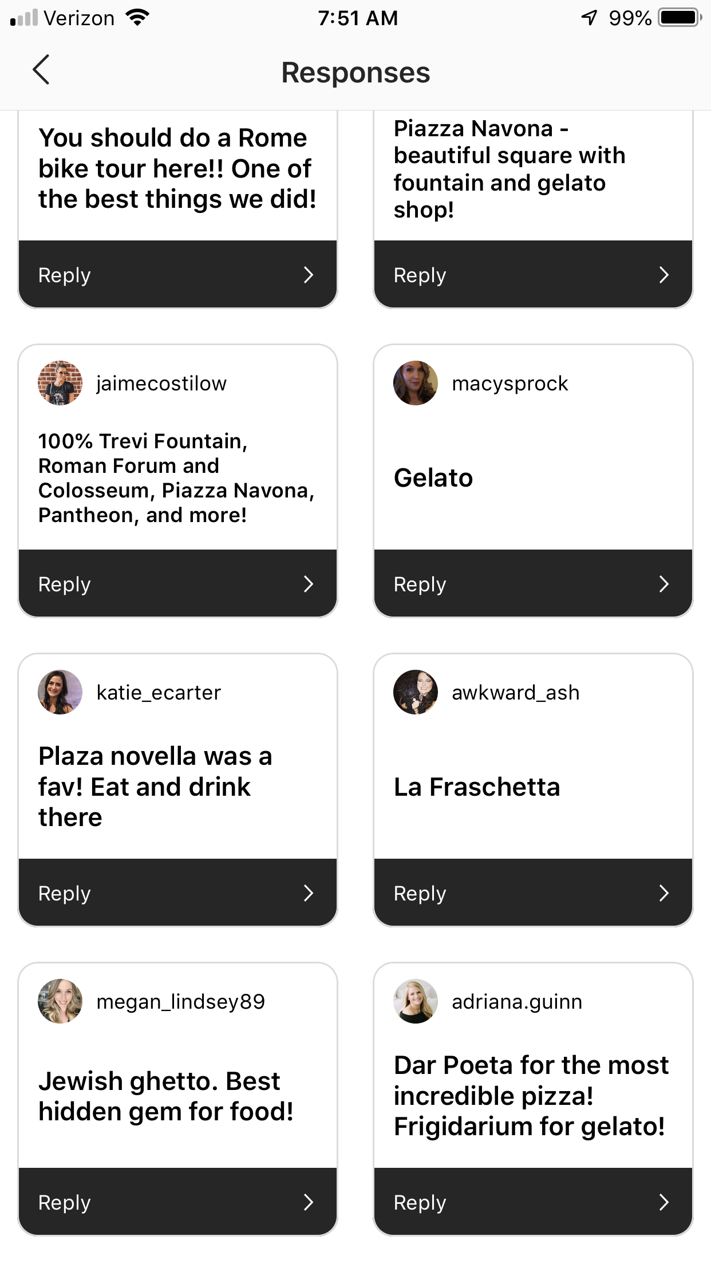Viewport: 711px width, 1264px height.
Task: Open reply chevron on adriana.guinn's card
Action: pos(664,1202)
